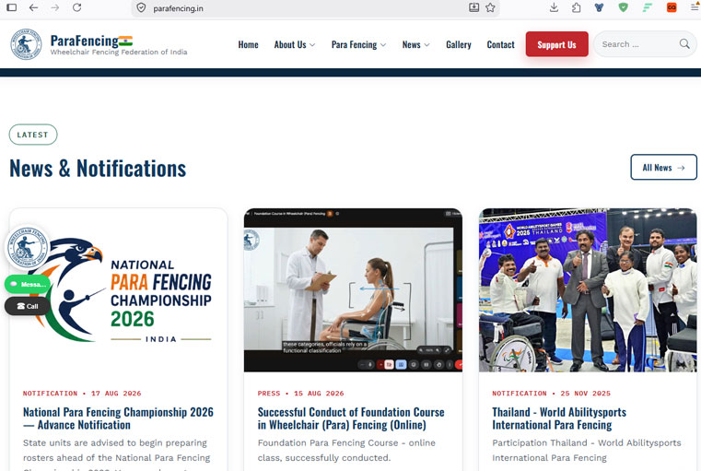This screenshot has width=701, height=471.
Task: Click the Wheelchair Fencing Federation round logo
Action: (26, 44)
